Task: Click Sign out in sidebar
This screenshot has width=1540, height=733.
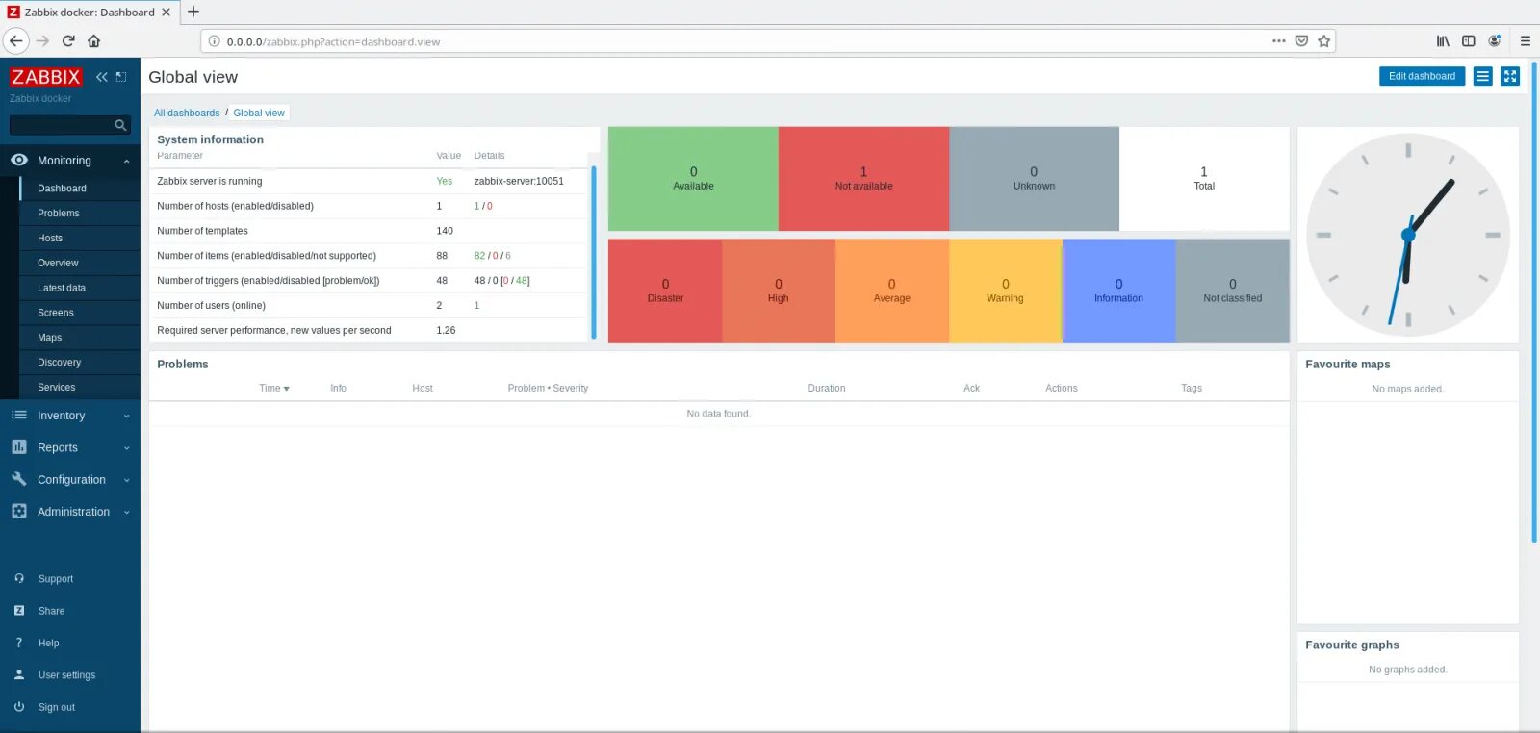Action: coord(57,707)
